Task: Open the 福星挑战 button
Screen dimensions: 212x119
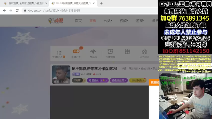Action: pyautogui.click(x=98, y=80)
